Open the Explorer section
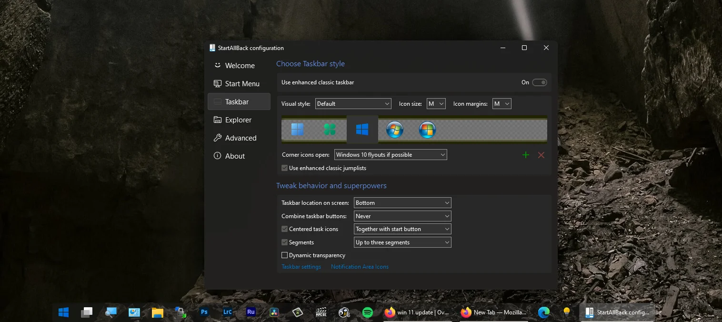The width and height of the screenshot is (722, 322). [239, 120]
